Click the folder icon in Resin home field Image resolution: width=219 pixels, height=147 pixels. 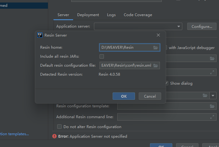coord(156,47)
